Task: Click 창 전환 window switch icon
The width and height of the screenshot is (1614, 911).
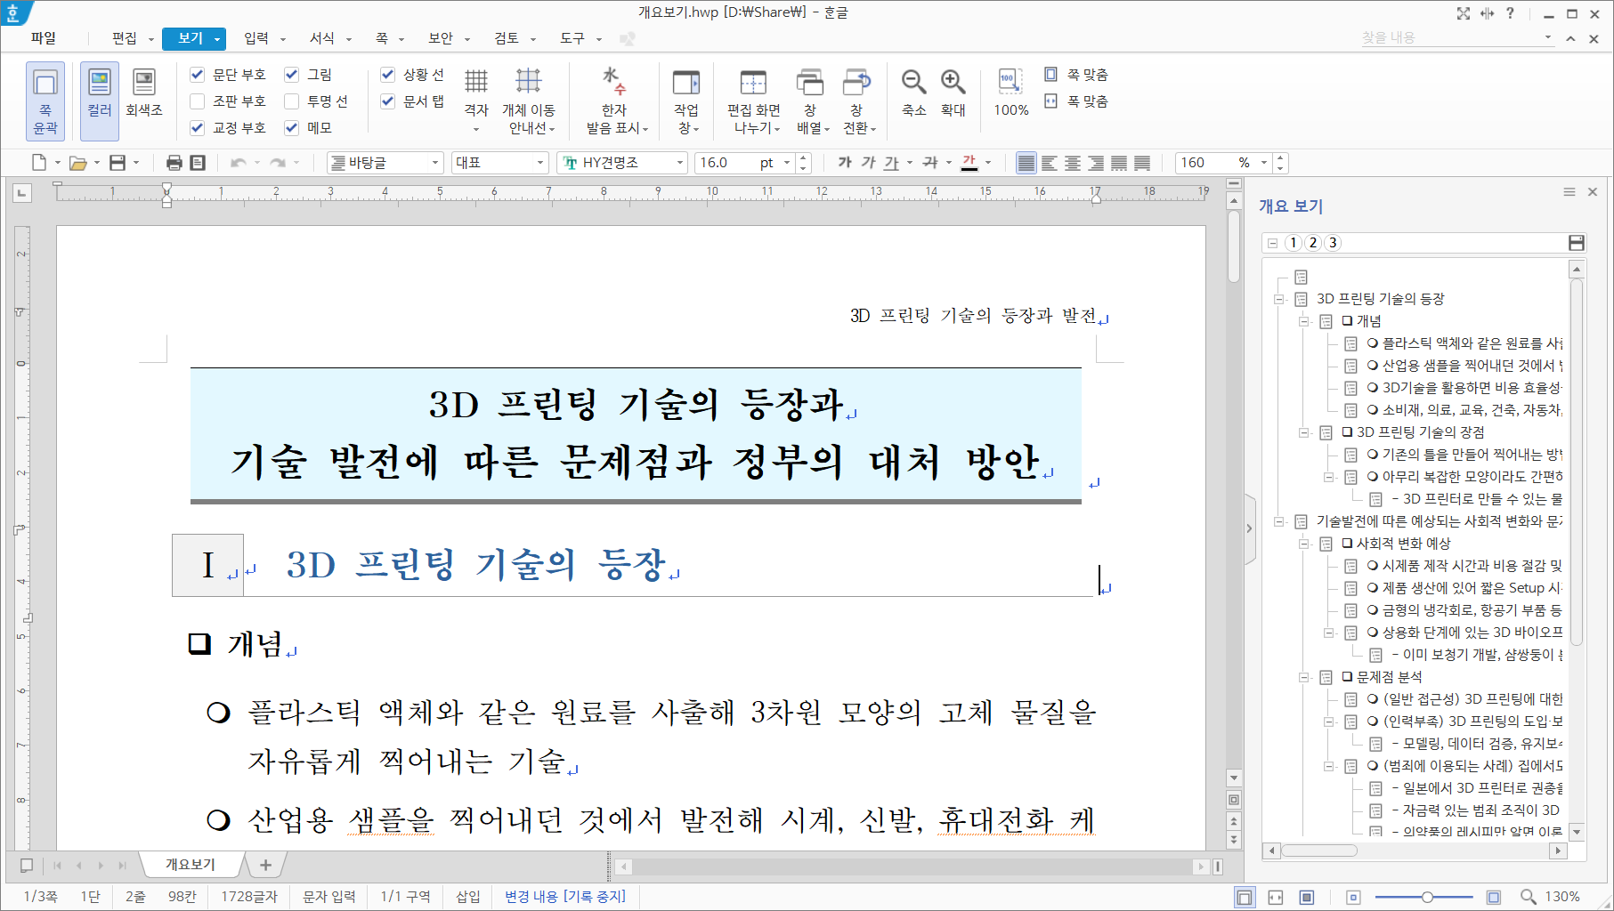Action: (858, 101)
